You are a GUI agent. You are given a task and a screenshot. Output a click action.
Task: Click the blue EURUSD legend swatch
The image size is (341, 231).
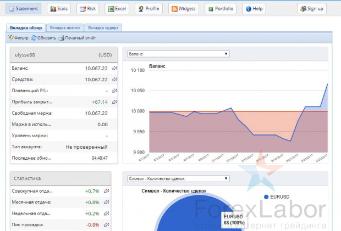[x=267, y=196]
